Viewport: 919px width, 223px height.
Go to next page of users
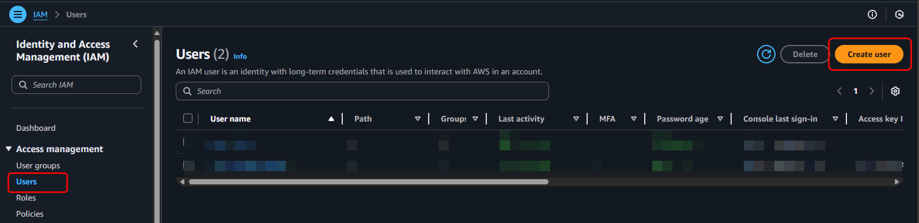(x=872, y=91)
